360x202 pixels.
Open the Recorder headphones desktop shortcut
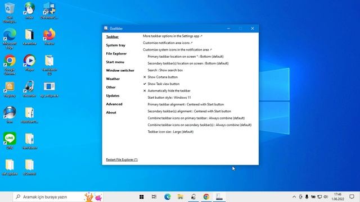coord(29,89)
